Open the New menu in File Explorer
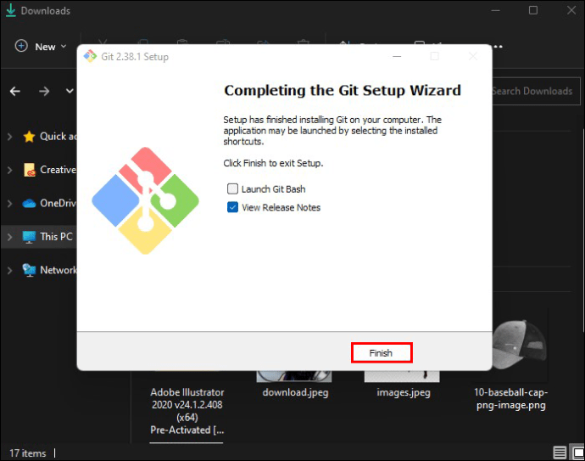Image resolution: width=585 pixels, height=461 pixels. point(41,47)
